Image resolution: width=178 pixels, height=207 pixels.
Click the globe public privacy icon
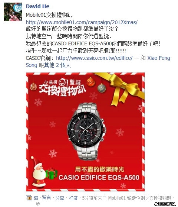[x=38, y=204]
